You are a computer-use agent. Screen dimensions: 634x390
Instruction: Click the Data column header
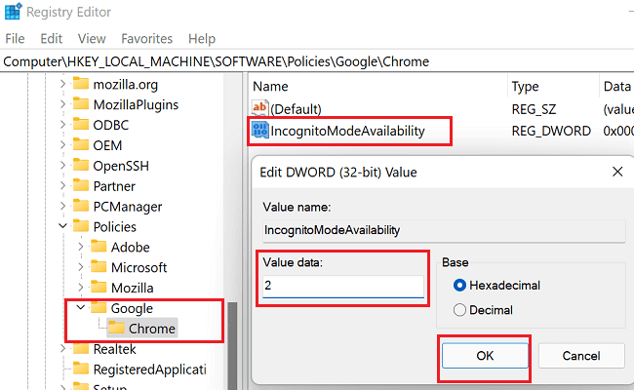(x=616, y=86)
